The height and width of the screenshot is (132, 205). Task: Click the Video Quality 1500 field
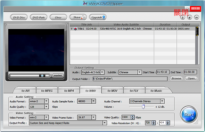pos(126,117)
